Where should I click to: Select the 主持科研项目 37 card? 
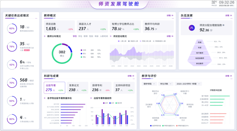point(124,88)
